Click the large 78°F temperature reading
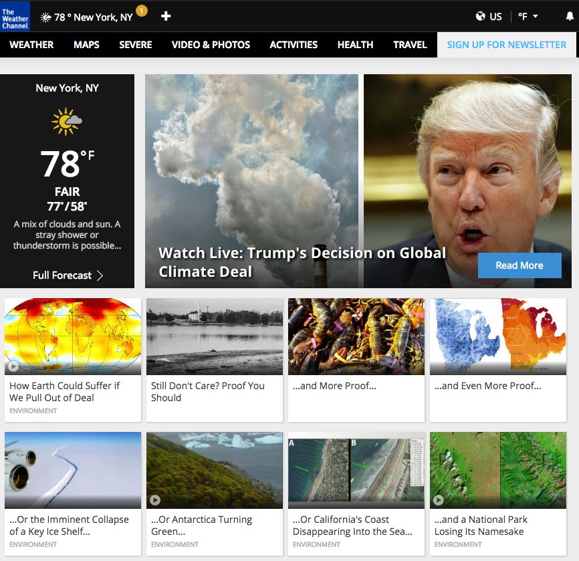 (68, 164)
